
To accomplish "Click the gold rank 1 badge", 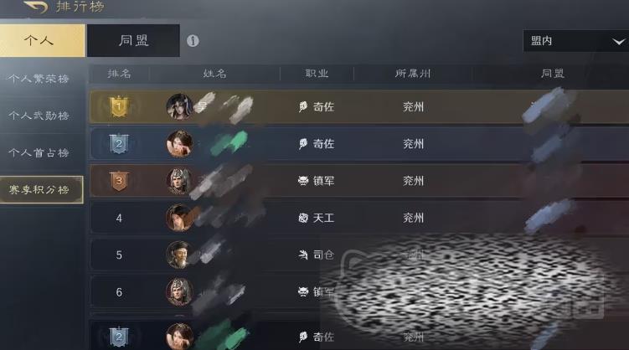I will 119,106.
